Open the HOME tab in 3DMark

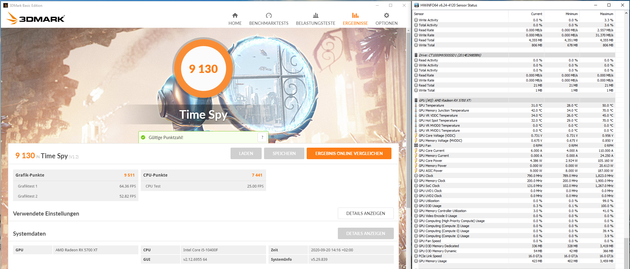pos(235,19)
